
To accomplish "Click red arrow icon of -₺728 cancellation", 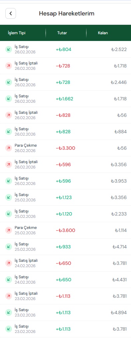I will click(x=9, y=66).
